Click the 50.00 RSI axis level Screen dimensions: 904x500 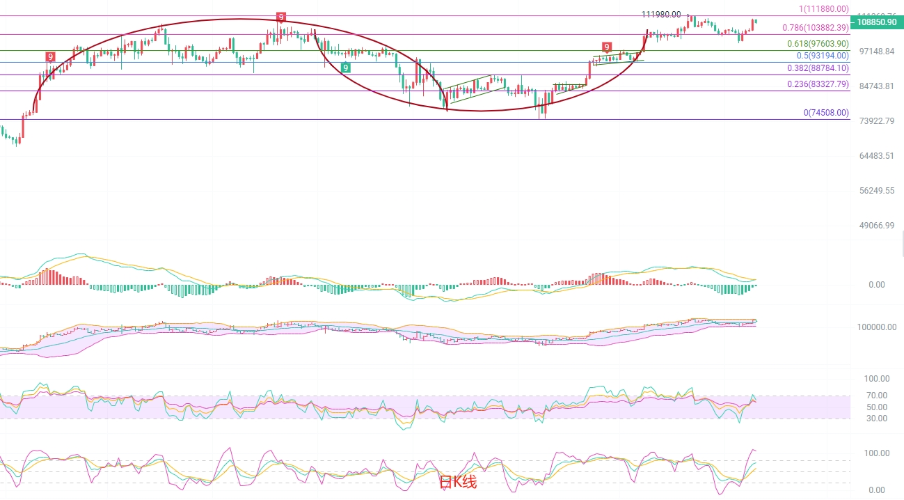[x=876, y=407]
